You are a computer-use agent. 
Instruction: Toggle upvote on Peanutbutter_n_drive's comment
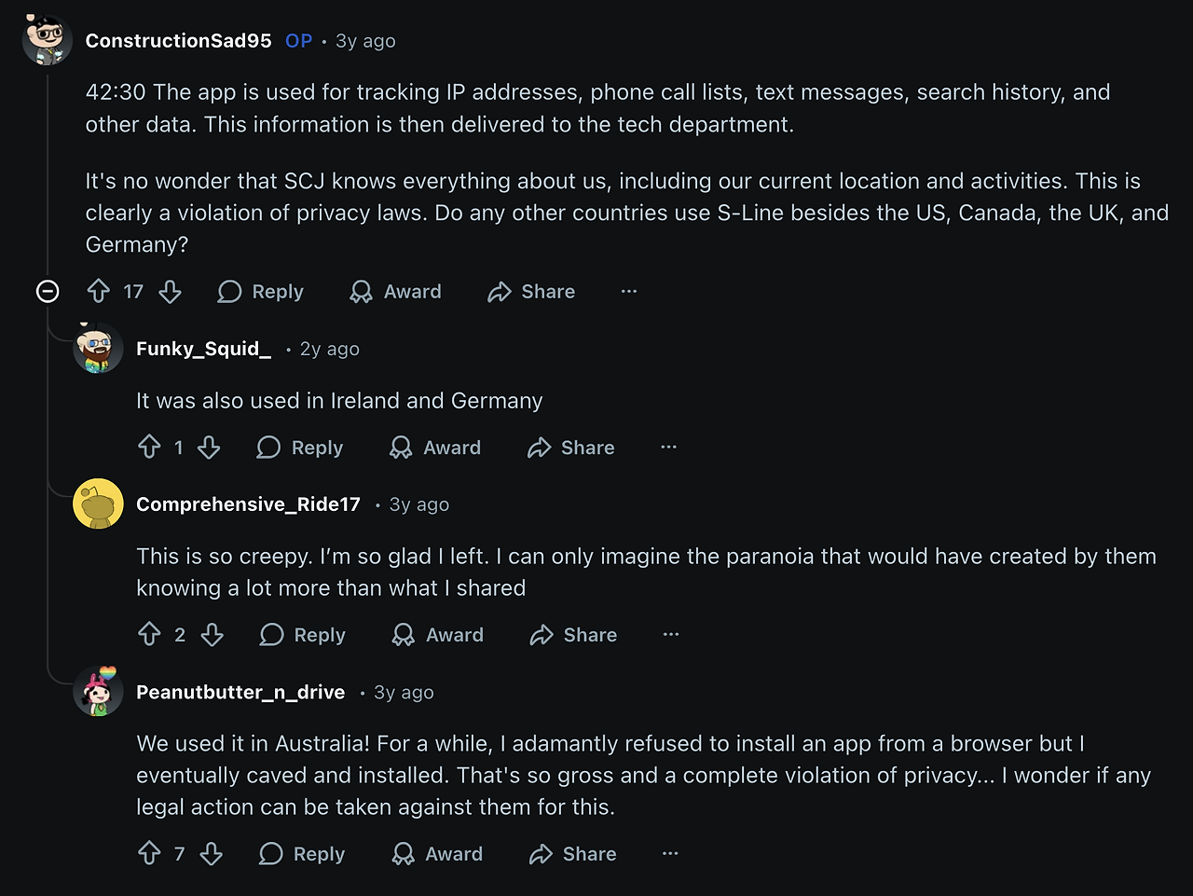(x=151, y=854)
